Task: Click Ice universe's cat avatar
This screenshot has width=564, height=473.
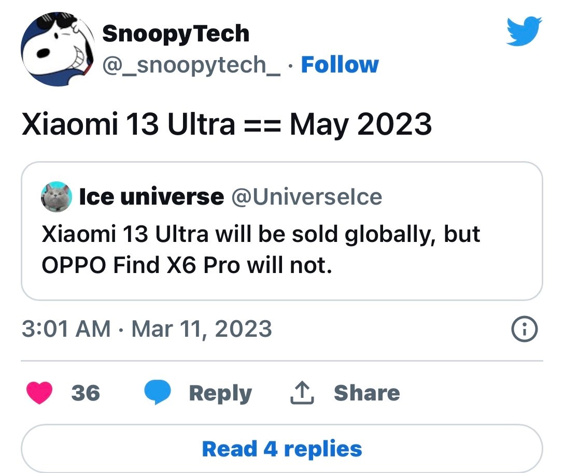Action: tap(56, 197)
